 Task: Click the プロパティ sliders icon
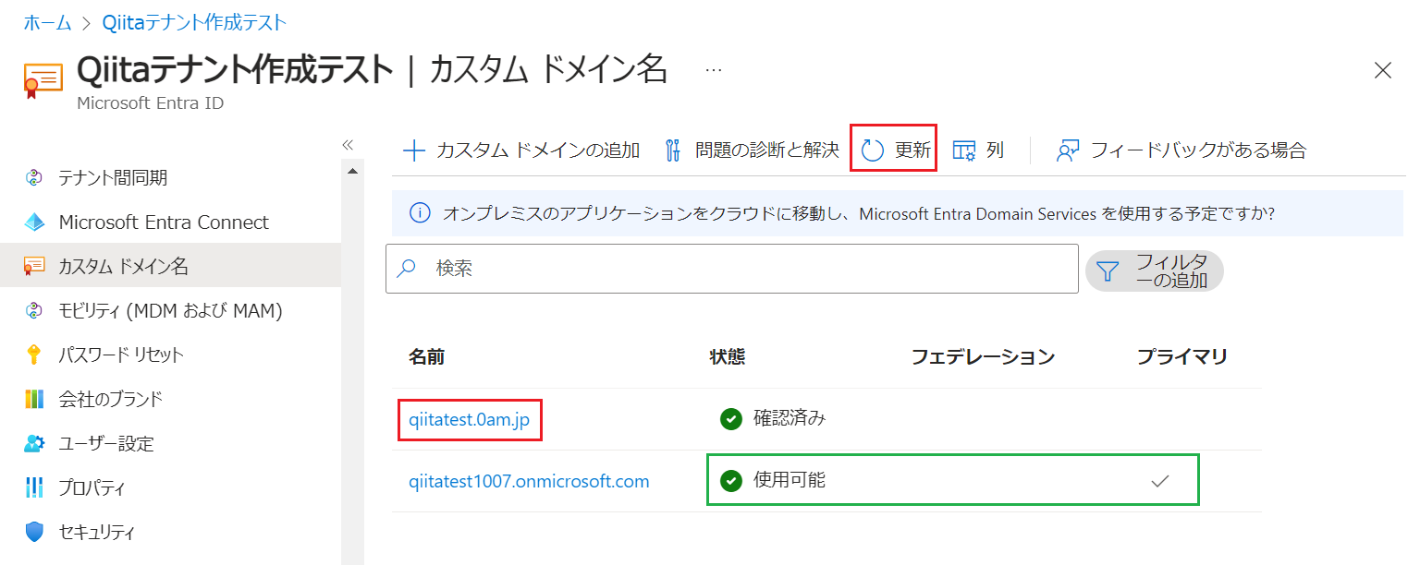(x=34, y=488)
